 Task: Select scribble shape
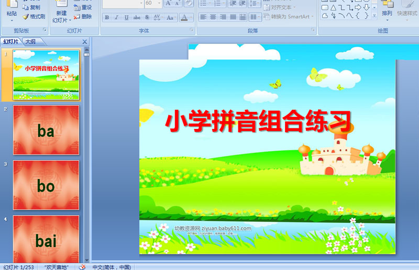tap(333, 16)
